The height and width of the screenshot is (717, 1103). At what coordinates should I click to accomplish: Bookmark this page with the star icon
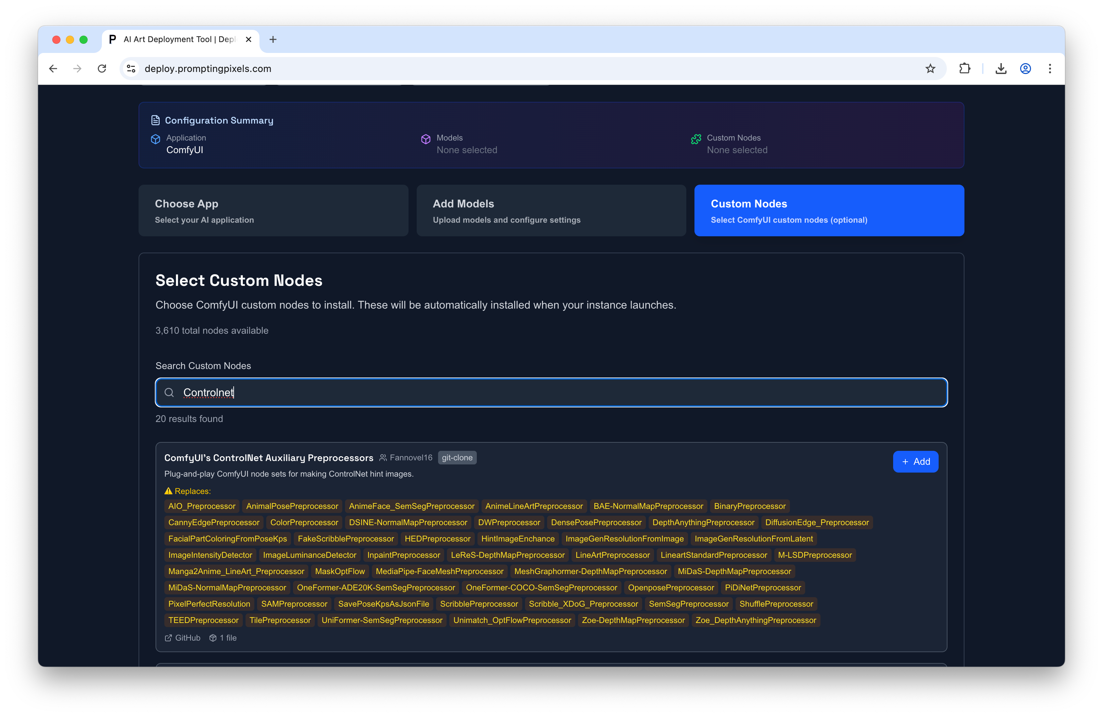[930, 69]
